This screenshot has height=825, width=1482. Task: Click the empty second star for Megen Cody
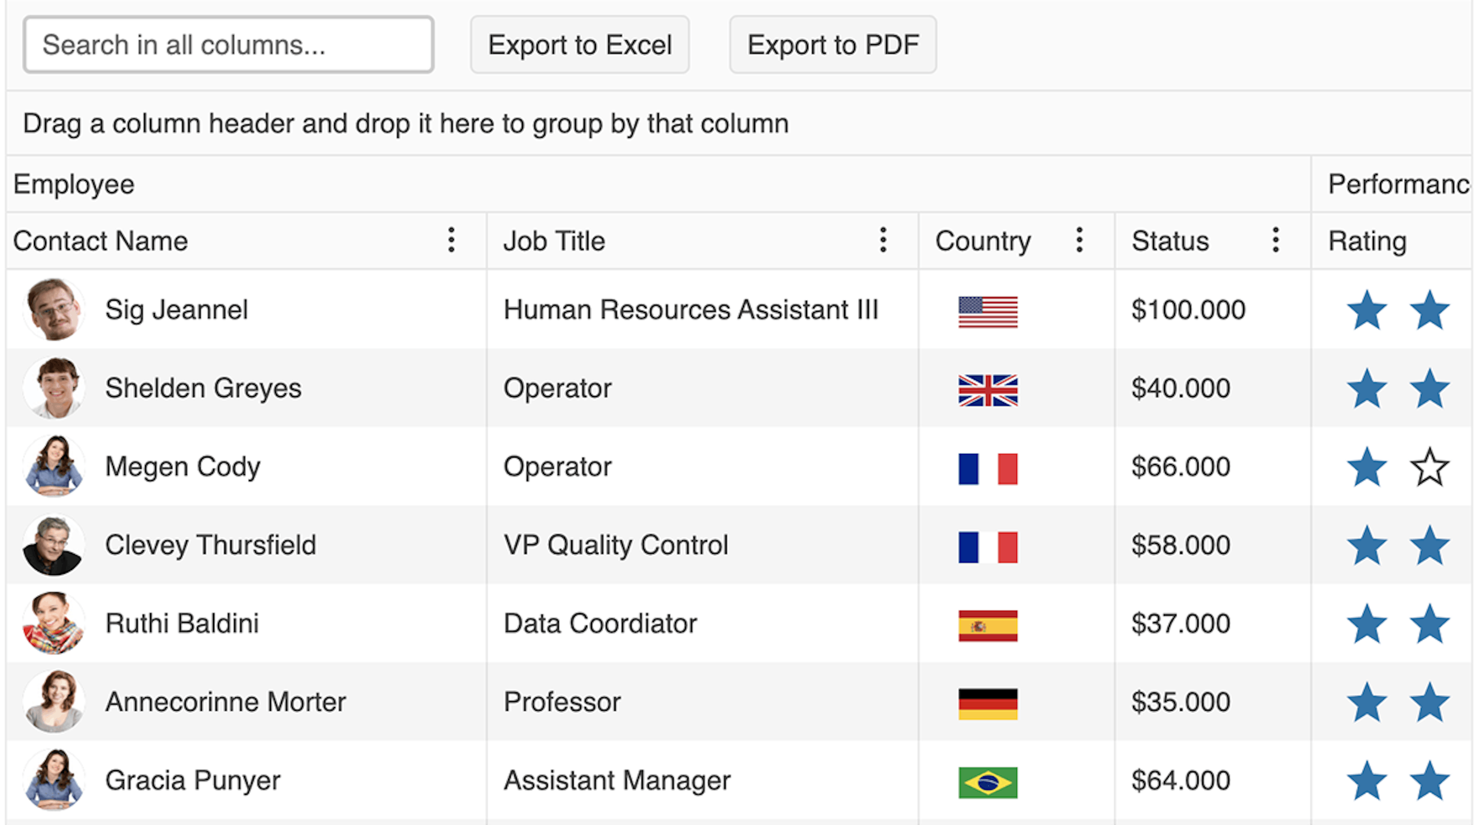pyautogui.click(x=1430, y=467)
